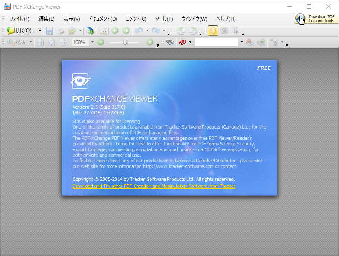
Task: Click the find previous binoculars icon
Action: coord(250,42)
